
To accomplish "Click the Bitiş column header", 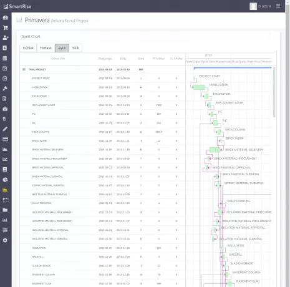I will click(x=123, y=59).
